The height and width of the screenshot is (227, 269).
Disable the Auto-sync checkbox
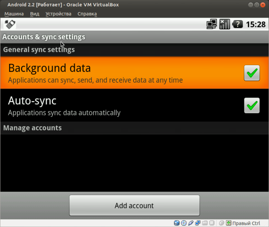(x=252, y=106)
